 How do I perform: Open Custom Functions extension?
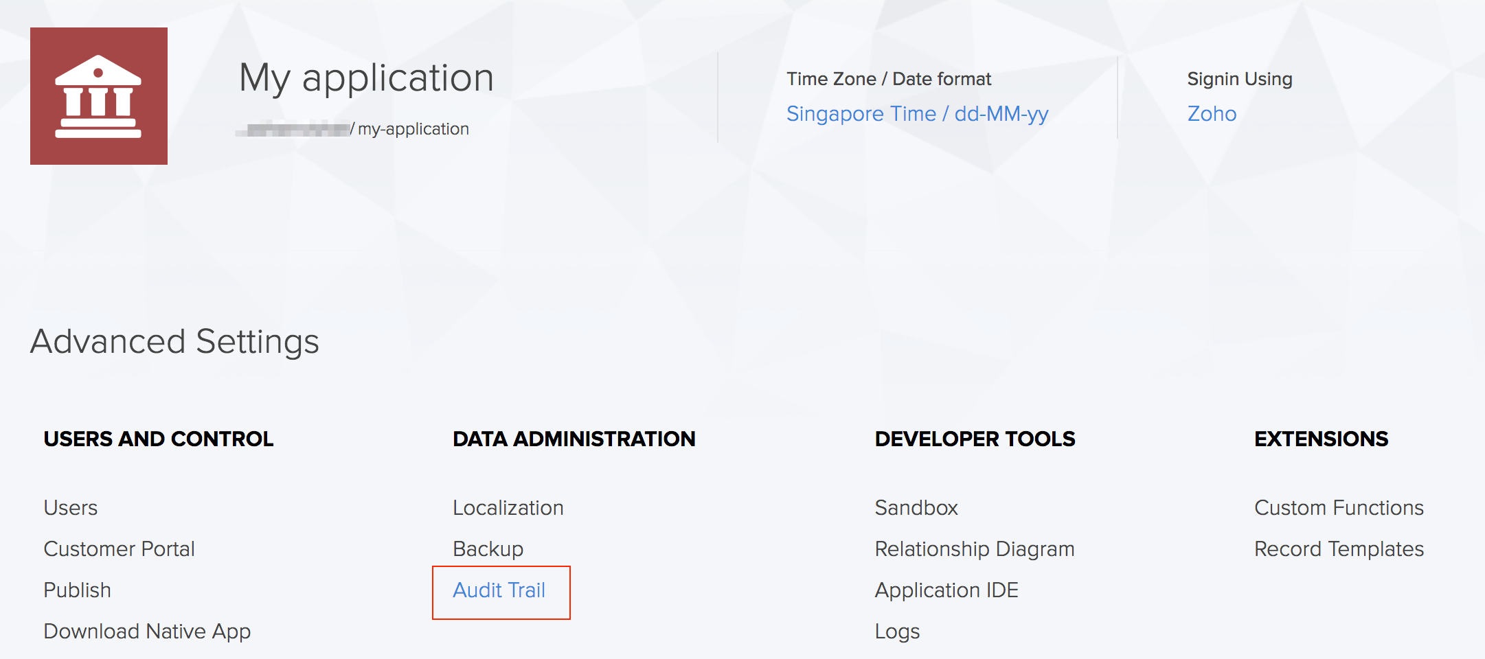(1338, 507)
